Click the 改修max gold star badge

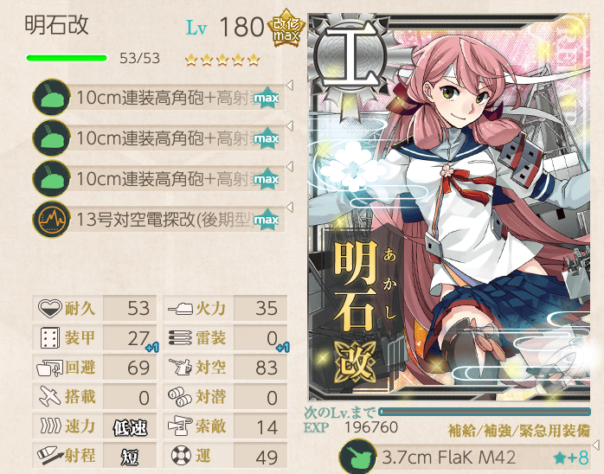(286, 29)
